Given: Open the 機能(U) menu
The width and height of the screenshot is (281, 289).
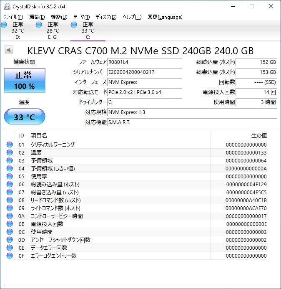Looking at the screenshot, I should (59, 17).
